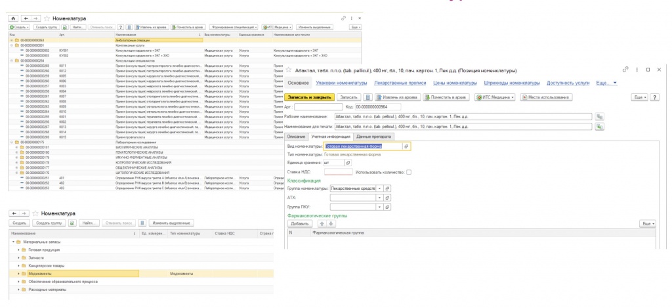Switch to Учетная информация tab

[x=330, y=137]
